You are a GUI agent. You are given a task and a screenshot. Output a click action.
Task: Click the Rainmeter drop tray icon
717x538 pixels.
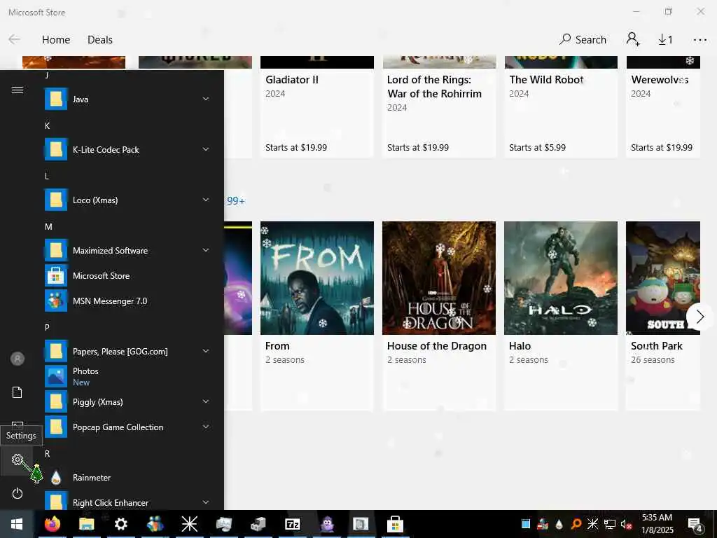(x=559, y=524)
